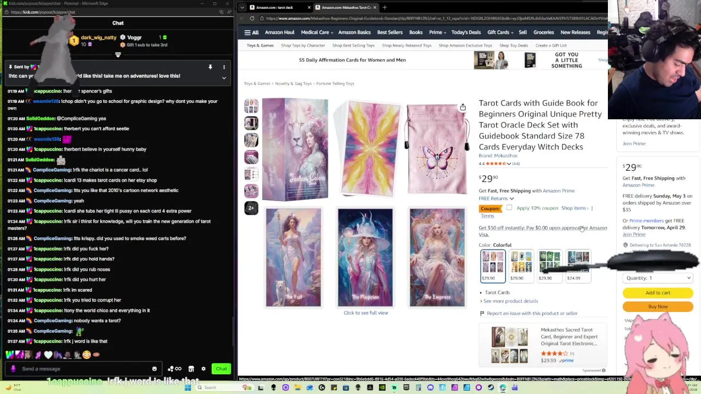
Task: Open Epic Games Launcher in taskbar
Action: click(x=406, y=387)
